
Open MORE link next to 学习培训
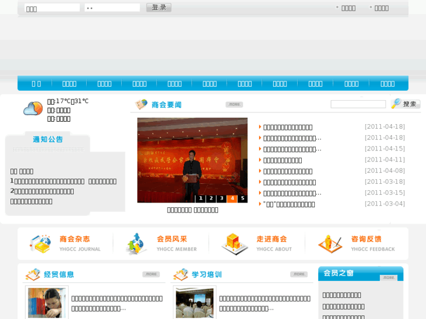pyautogui.click(x=299, y=274)
